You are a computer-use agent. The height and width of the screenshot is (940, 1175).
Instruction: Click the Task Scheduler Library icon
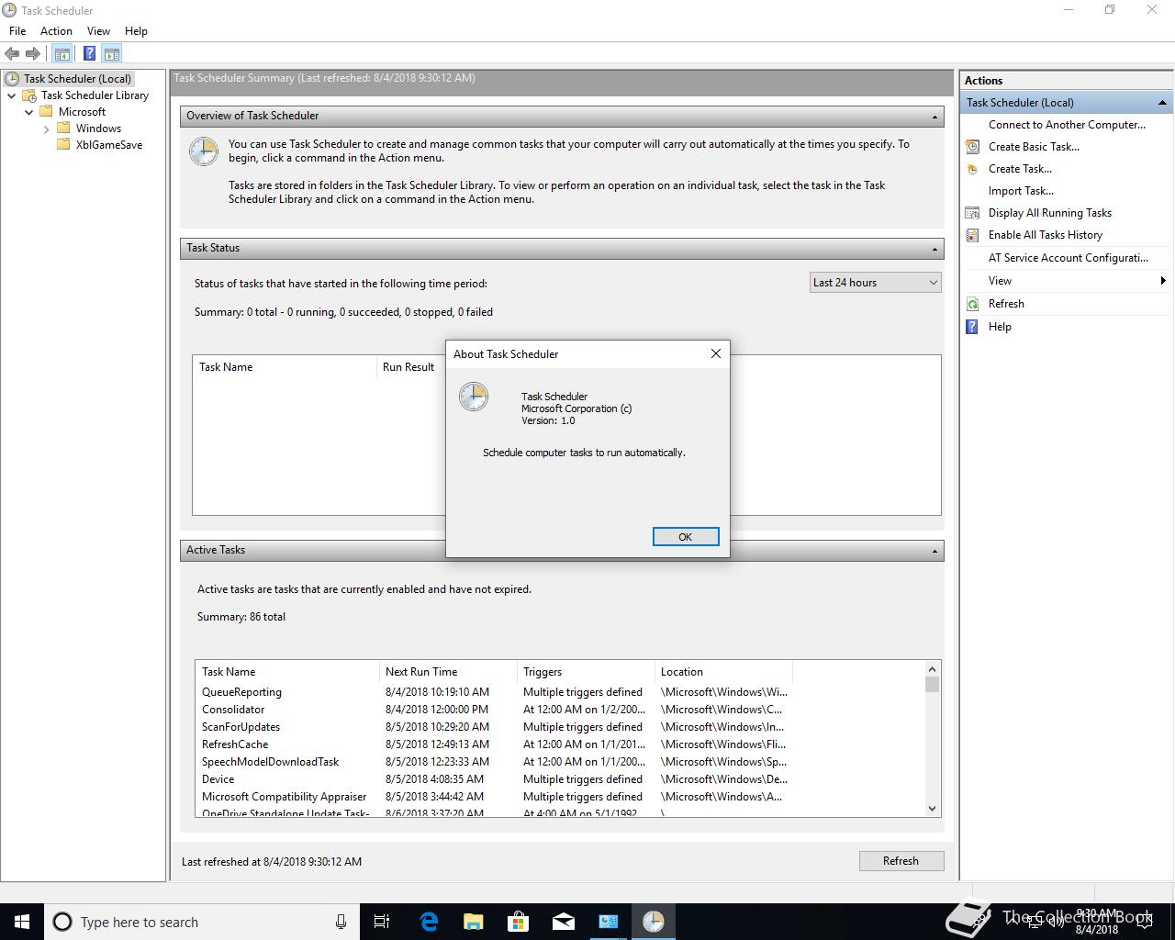(29, 95)
